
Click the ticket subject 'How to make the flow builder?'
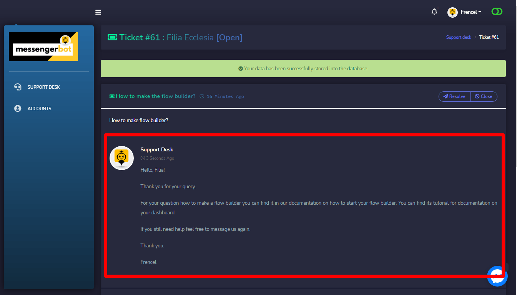pyautogui.click(x=156, y=96)
